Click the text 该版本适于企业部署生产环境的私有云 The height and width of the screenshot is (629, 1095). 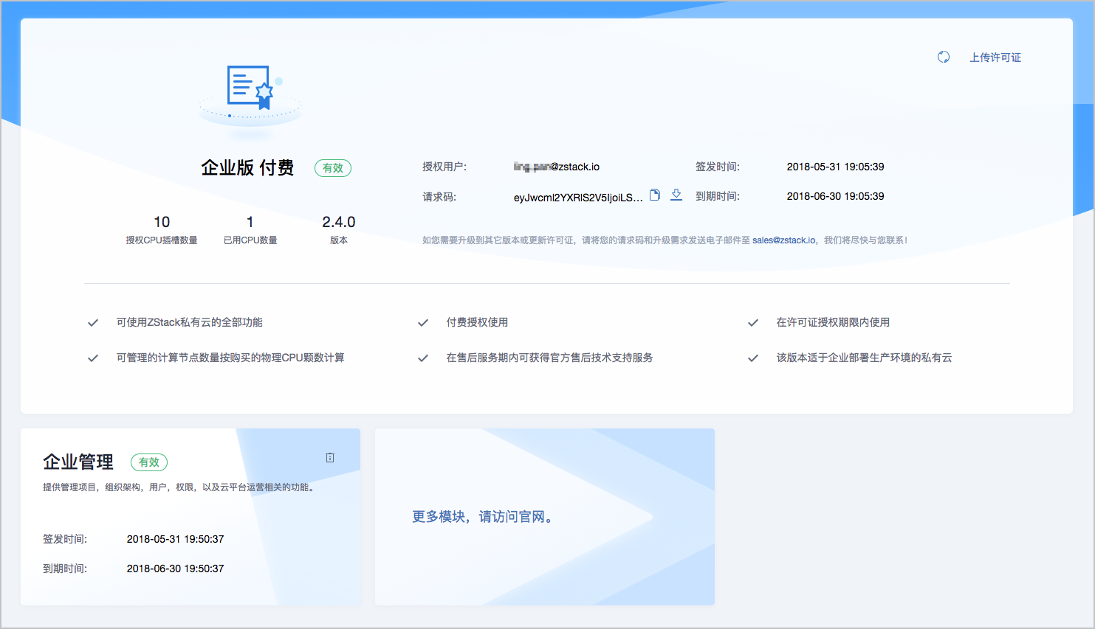click(864, 358)
